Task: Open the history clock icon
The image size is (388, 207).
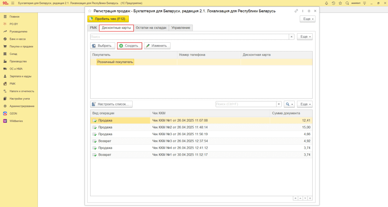Action: coord(333,3)
